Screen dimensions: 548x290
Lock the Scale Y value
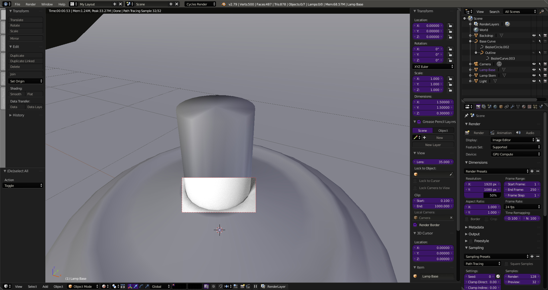tap(450, 84)
